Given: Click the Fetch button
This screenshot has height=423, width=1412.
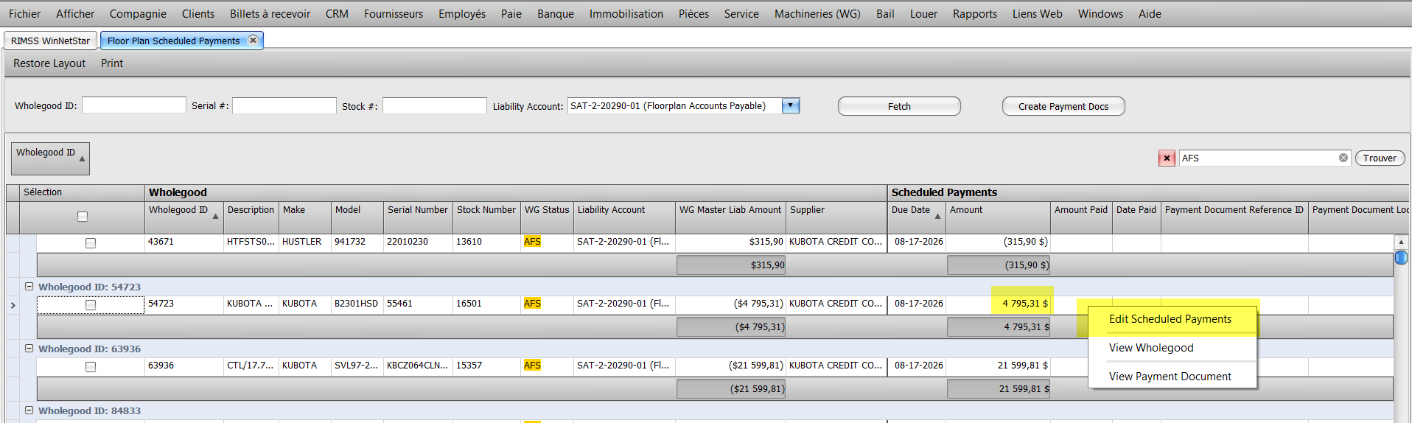Looking at the screenshot, I should click(899, 106).
